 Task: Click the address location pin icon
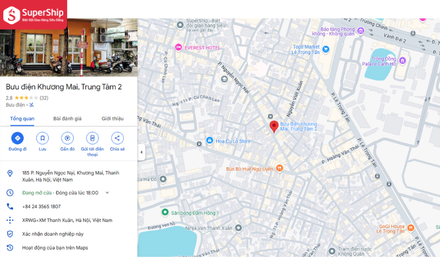pos(10,173)
